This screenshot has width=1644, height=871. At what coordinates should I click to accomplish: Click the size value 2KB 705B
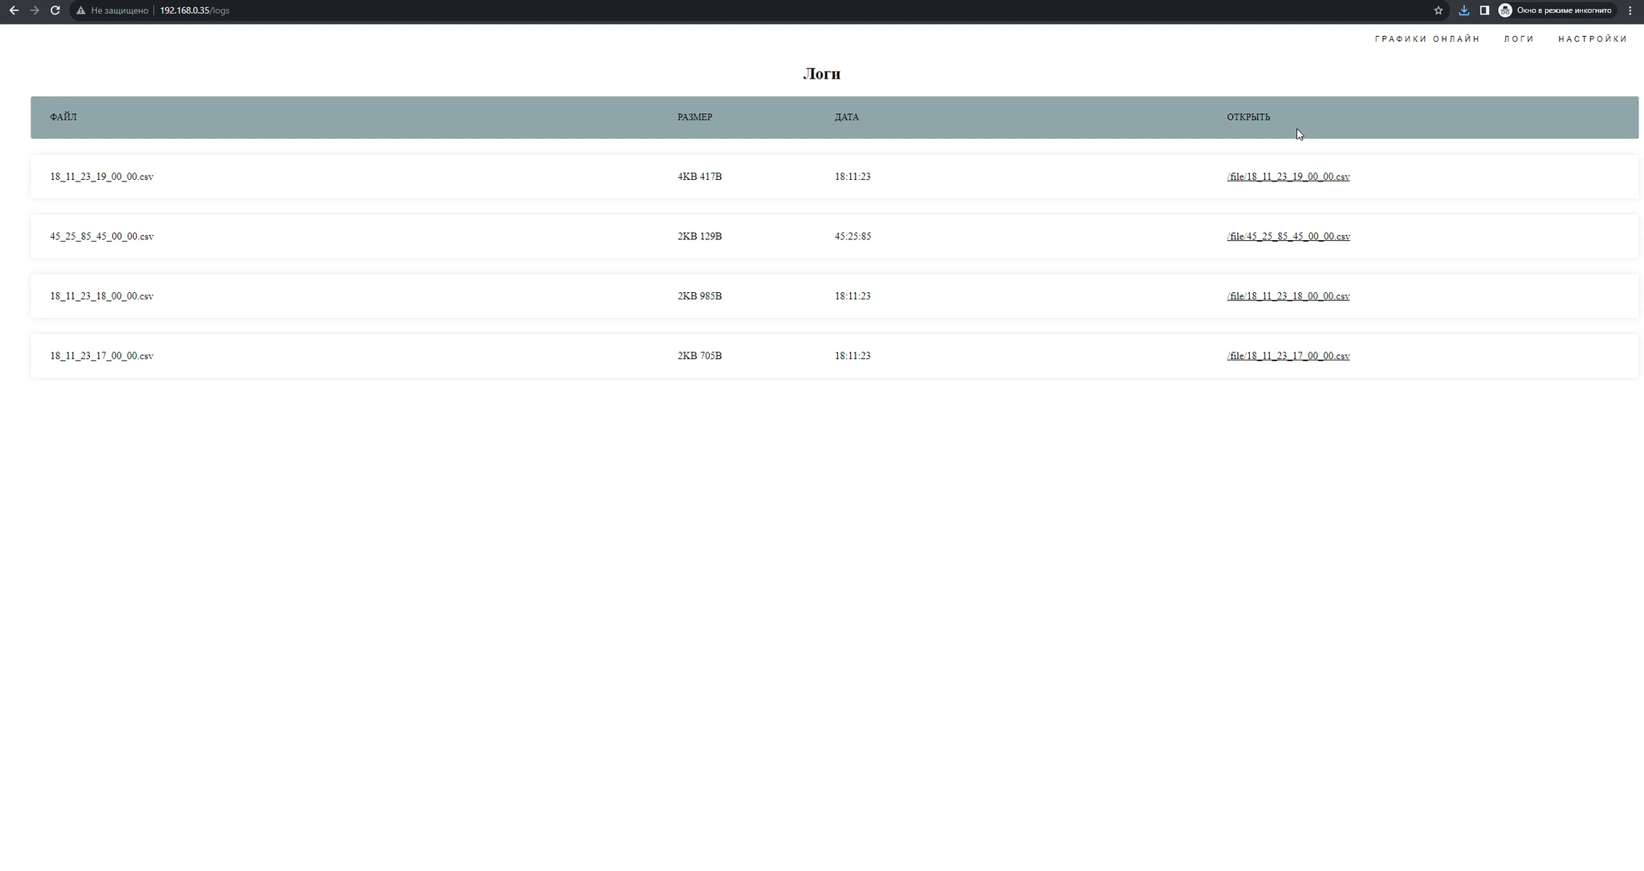[x=699, y=356]
